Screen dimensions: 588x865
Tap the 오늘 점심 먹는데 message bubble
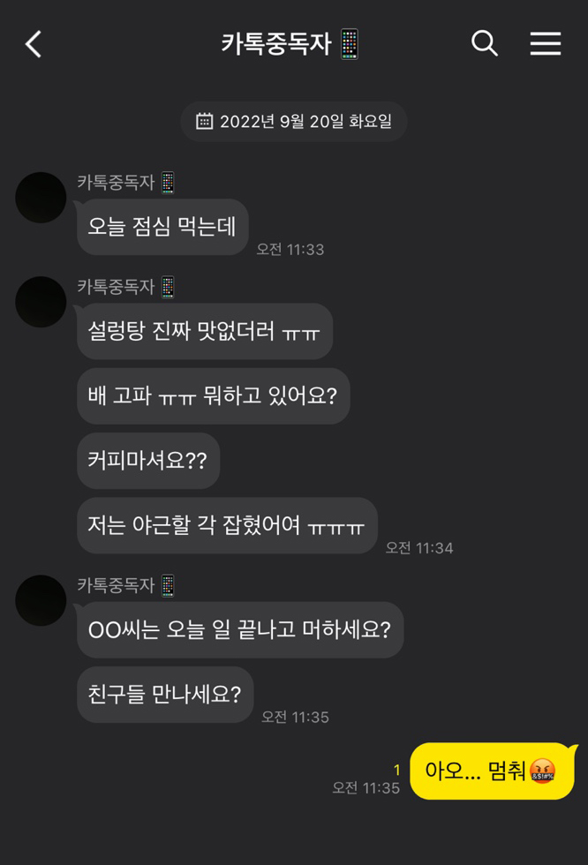162,227
